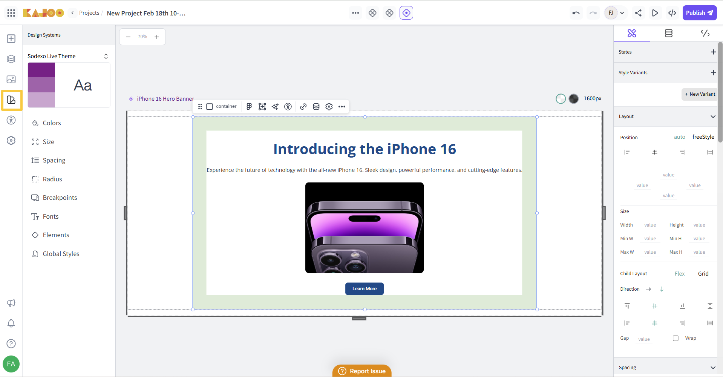Add a new state with plus
This screenshot has height=377, width=723.
pos(713,52)
